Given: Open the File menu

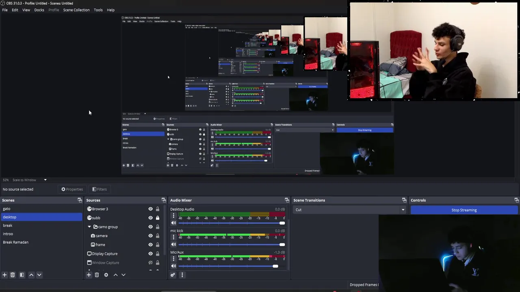Looking at the screenshot, I should pos(5,10).
